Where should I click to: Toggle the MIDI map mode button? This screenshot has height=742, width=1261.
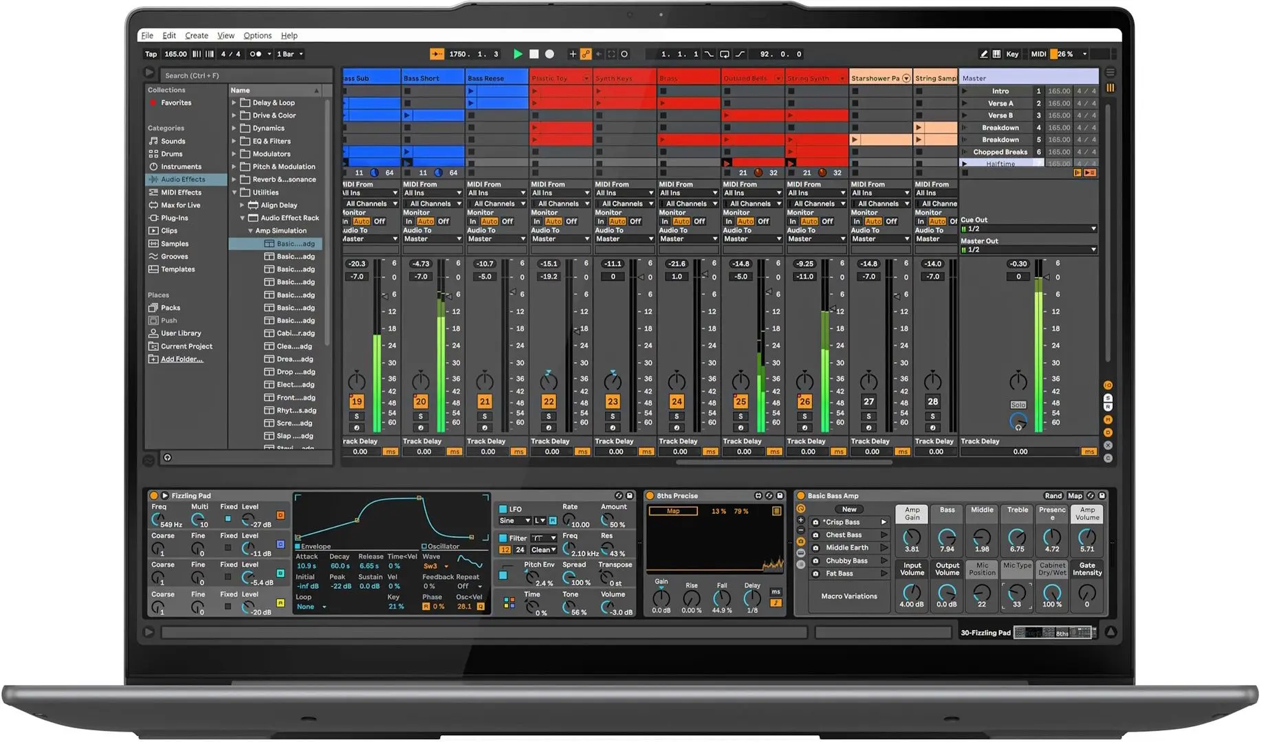coord(1038,54)
